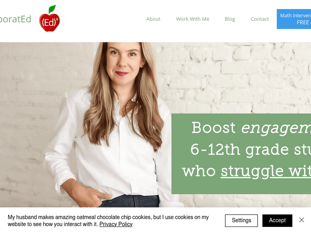This screenshot has width=311, height=234.
Task: Open the Blog menu item
Action: pyautogui.click(x=230, y=19)
